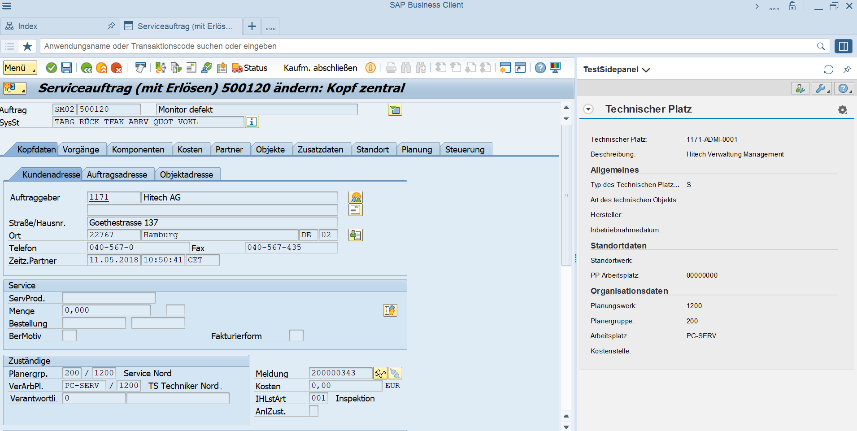
Task: Click the Fakturierform input field
Action: click(x=296, y=335)
